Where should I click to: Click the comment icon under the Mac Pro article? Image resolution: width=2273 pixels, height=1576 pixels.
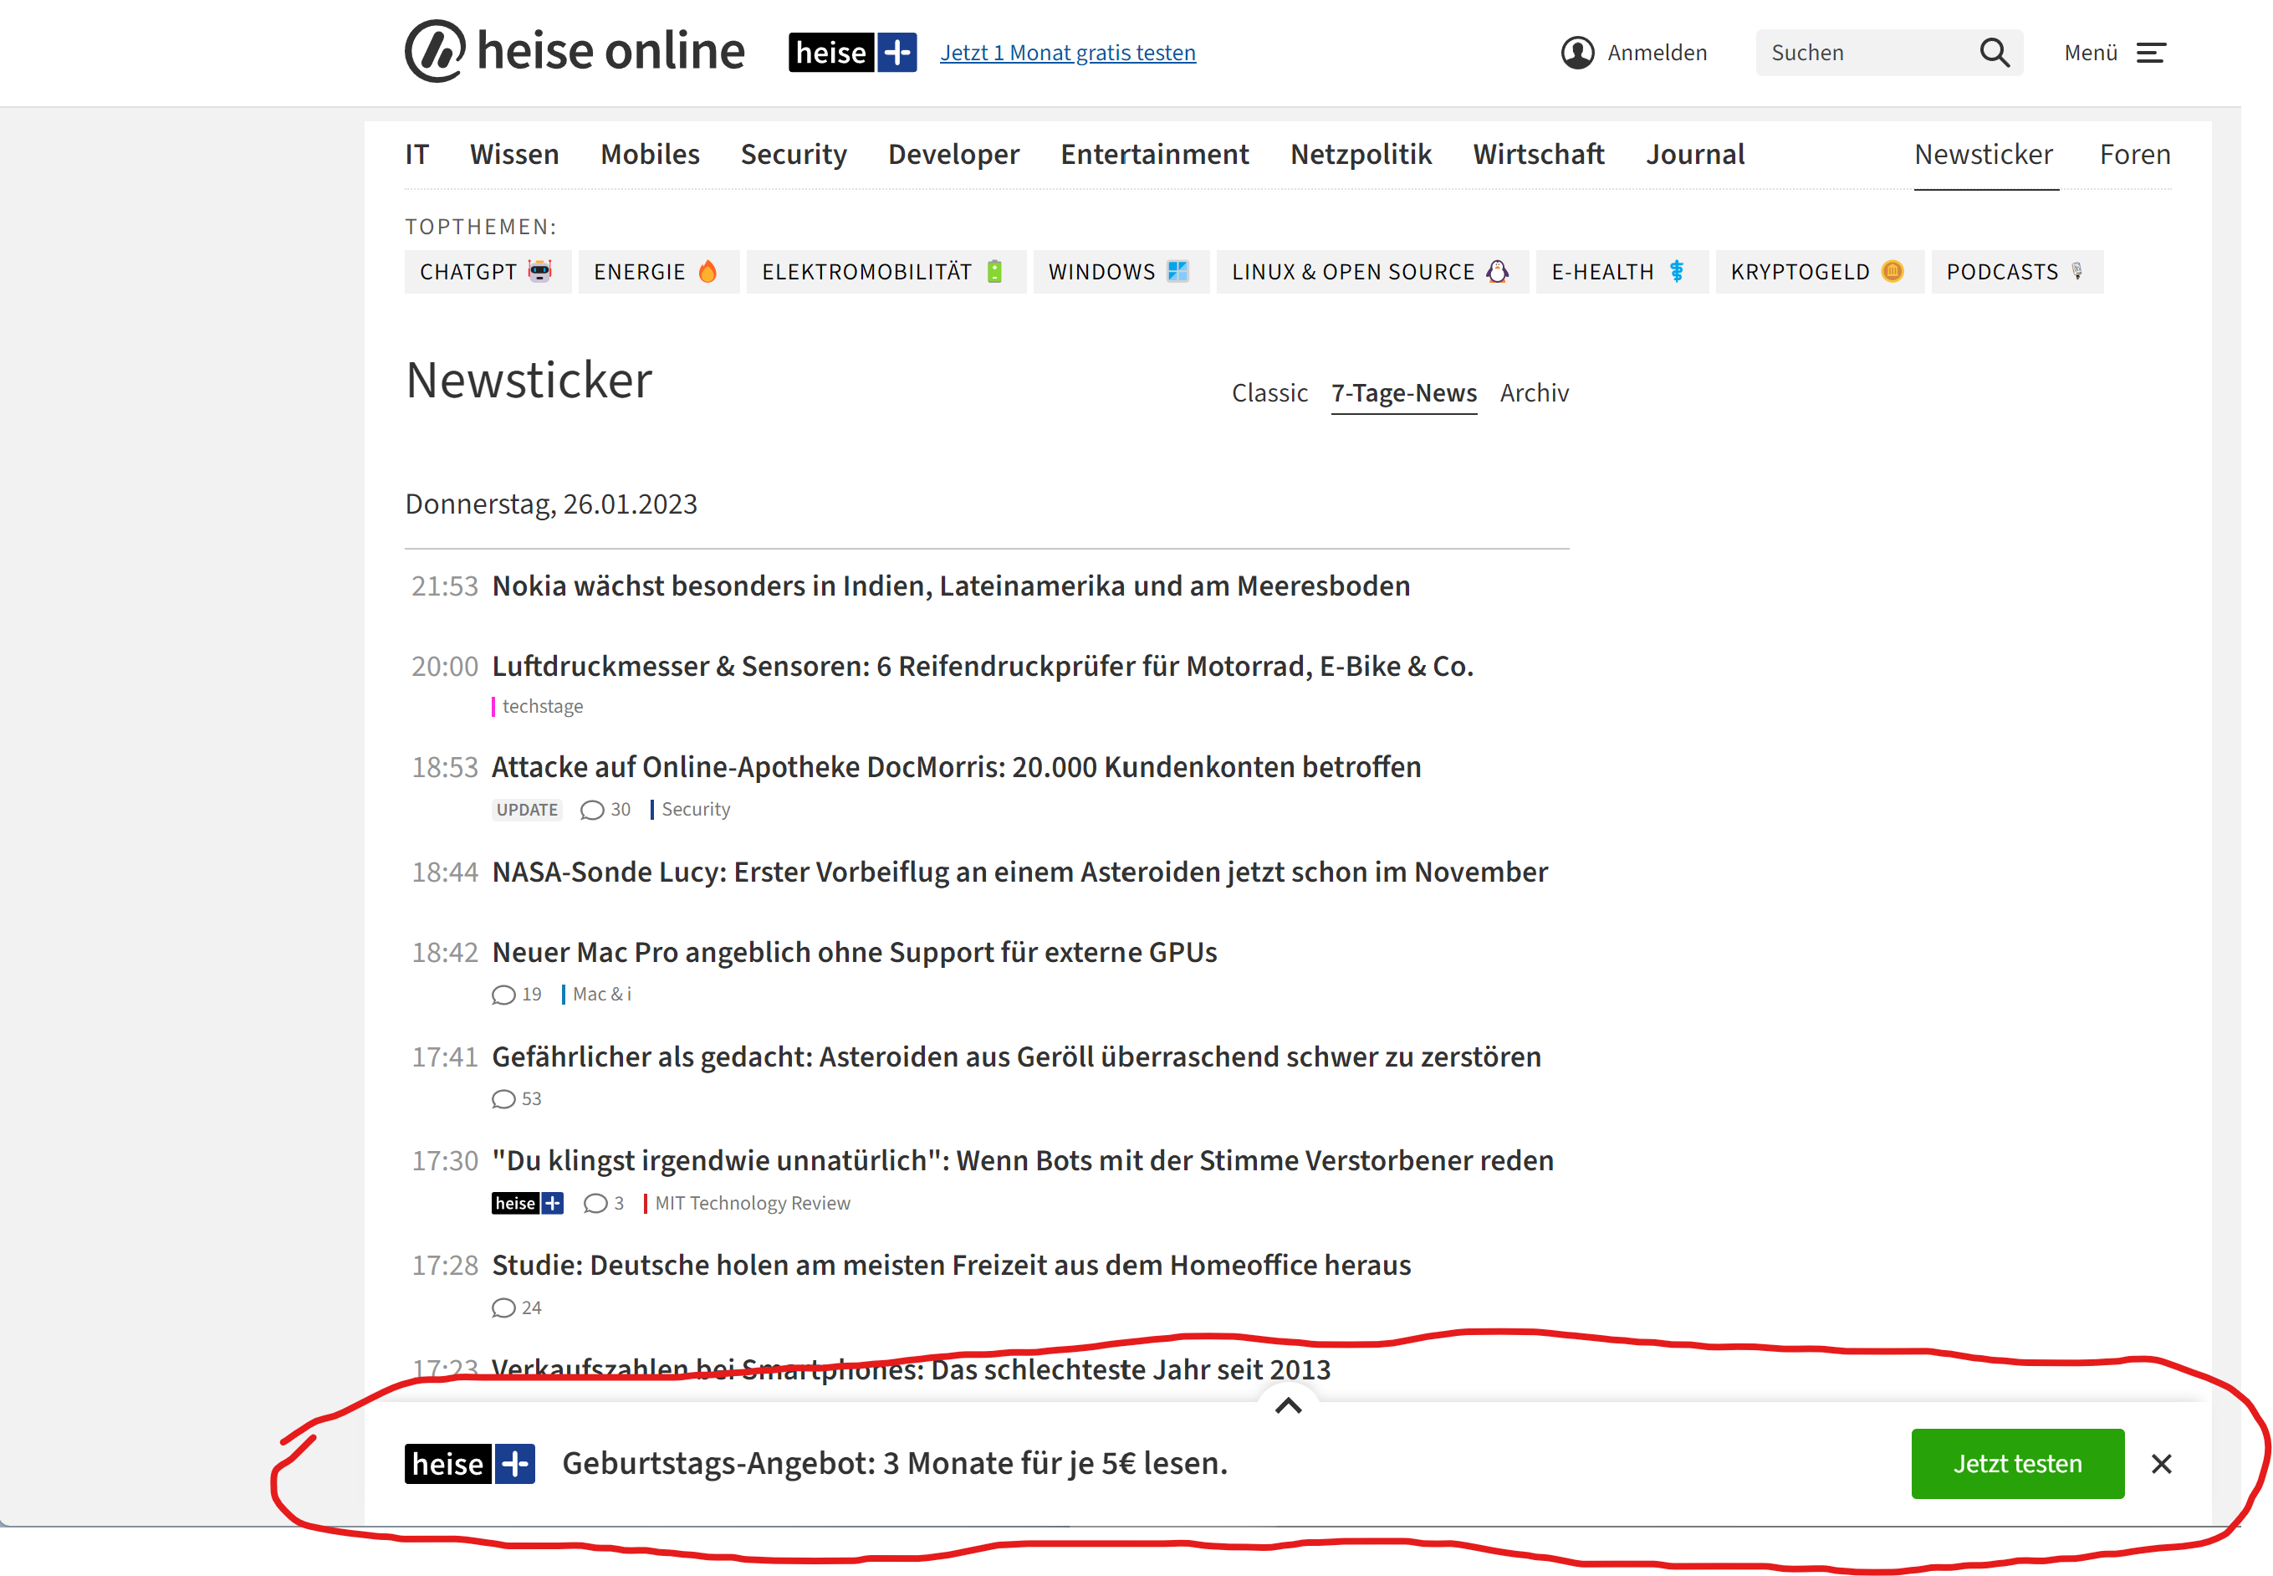pos(503,995)
